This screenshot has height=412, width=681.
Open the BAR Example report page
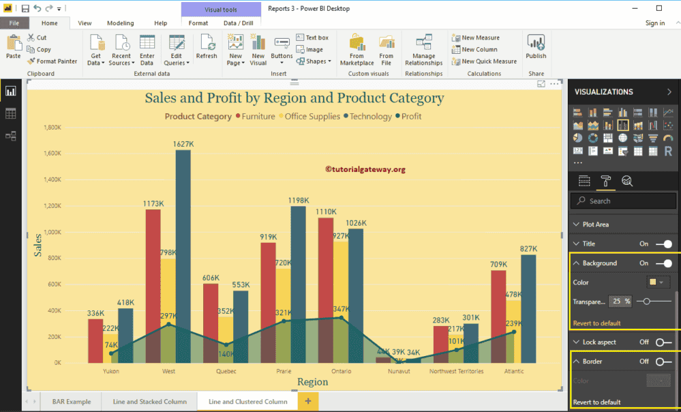(70, 402)
